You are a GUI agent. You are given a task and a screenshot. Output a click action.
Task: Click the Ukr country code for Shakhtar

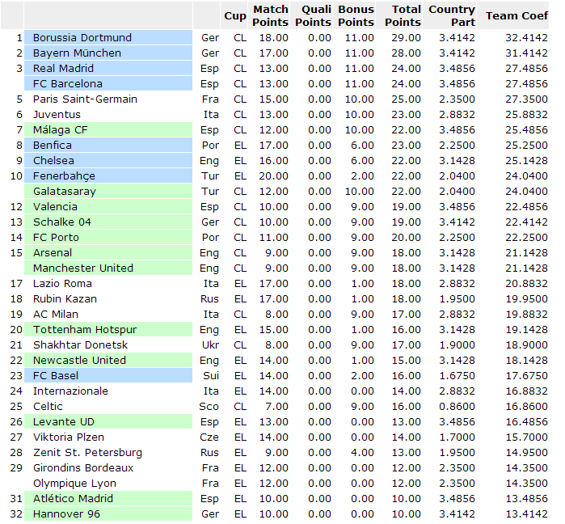point(210,345)
